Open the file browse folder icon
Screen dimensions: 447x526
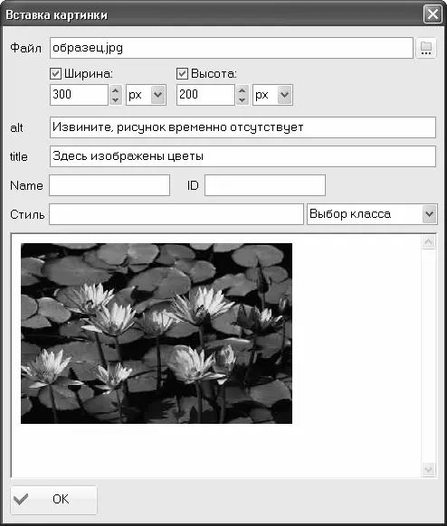tap(426, 48)
